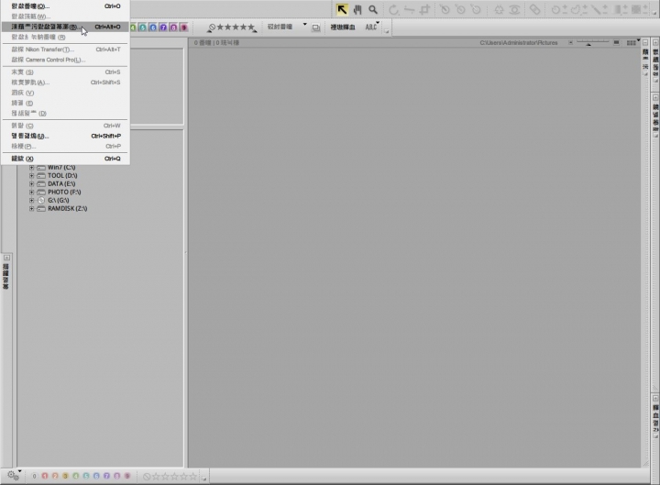Open the thumbnail grid view dropdown
660x485 pixels.
click(633, 42)
